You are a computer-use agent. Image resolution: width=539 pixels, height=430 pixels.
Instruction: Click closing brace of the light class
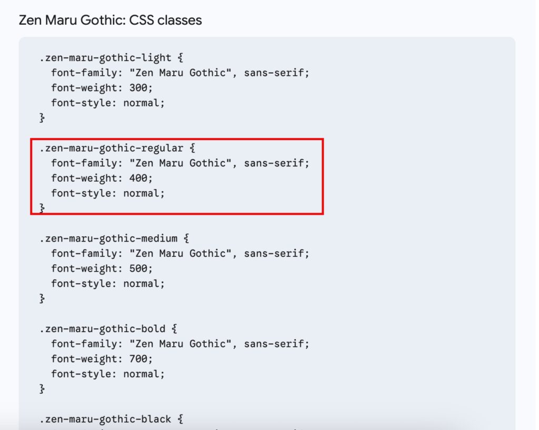pyautogui.click(x=42, y=118)
